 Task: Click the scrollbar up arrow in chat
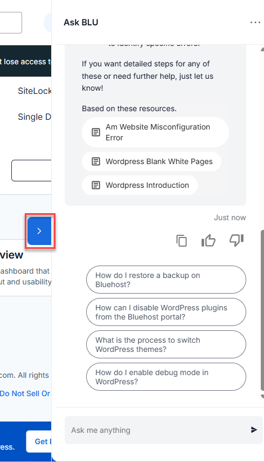click(x=262, y=50)
